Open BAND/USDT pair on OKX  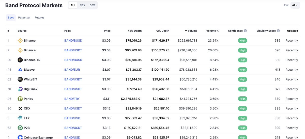click(73, 109)
